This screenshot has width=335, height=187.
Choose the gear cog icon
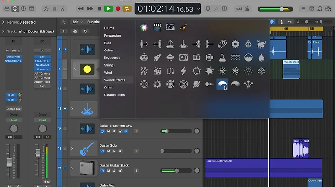[x=235, y=44]
